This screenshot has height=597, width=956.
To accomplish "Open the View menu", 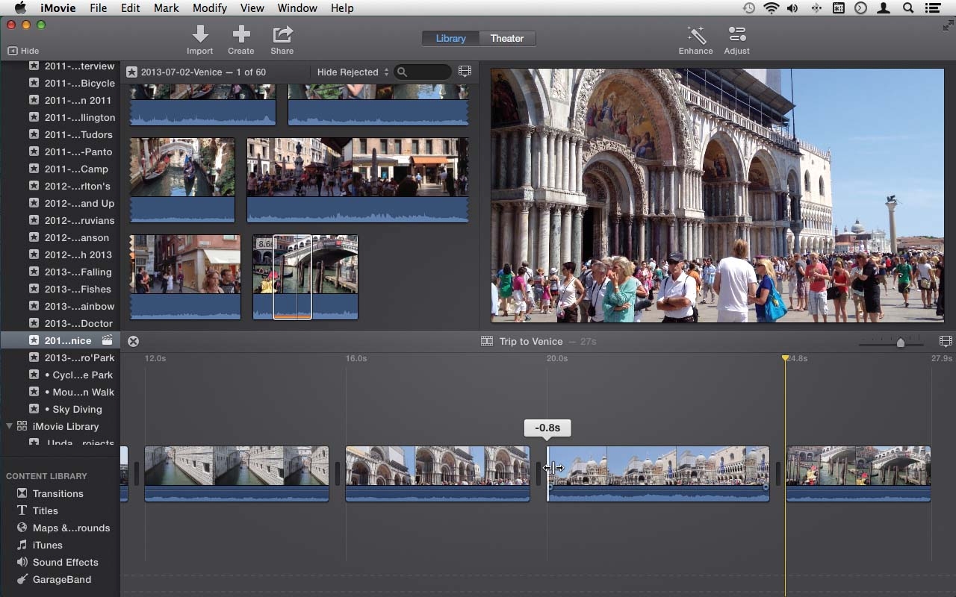I will click(x=252, y=8).
